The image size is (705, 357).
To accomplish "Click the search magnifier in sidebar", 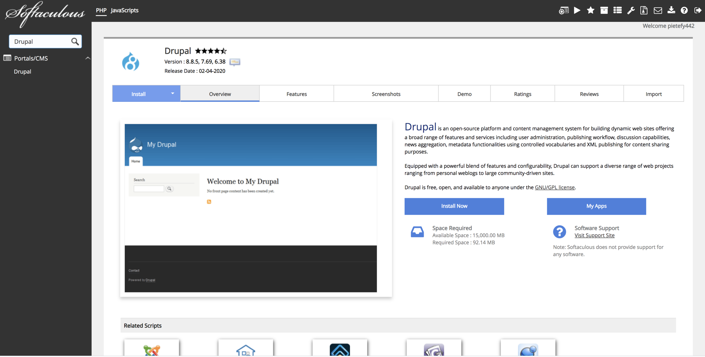I will pos(75,42).
